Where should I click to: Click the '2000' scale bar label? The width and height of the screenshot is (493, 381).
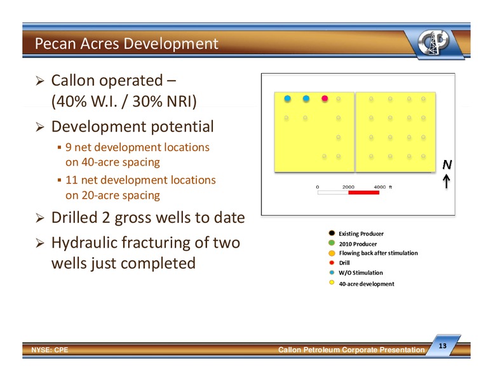(x=348, y=187)
